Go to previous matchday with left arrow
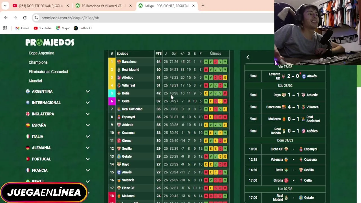This screenshot has width=361, height=203. coord(248,57)
